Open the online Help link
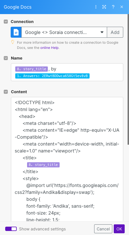This screenshot has height=235, width=129. (49, 48)
